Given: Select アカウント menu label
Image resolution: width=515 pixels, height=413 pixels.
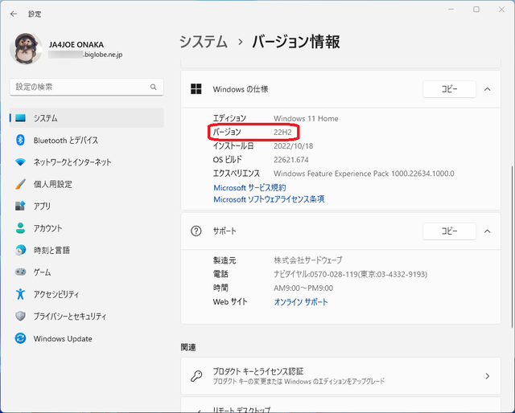Looking at the screenshot, I should (47, 228).
